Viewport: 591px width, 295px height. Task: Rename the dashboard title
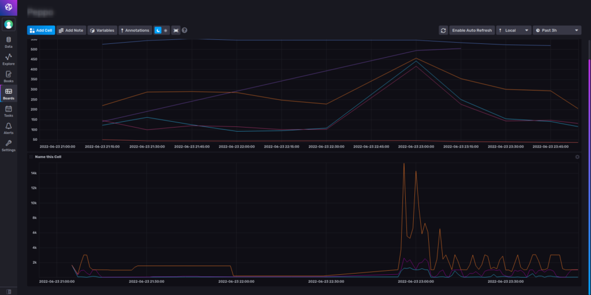pos(40,13)
